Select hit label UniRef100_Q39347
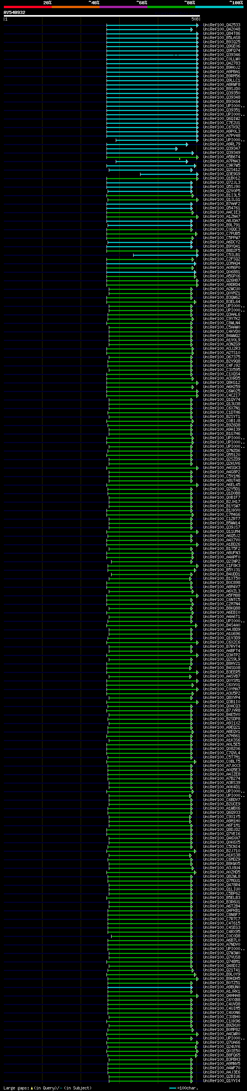The image size is (247, 1091). [222, 148]
